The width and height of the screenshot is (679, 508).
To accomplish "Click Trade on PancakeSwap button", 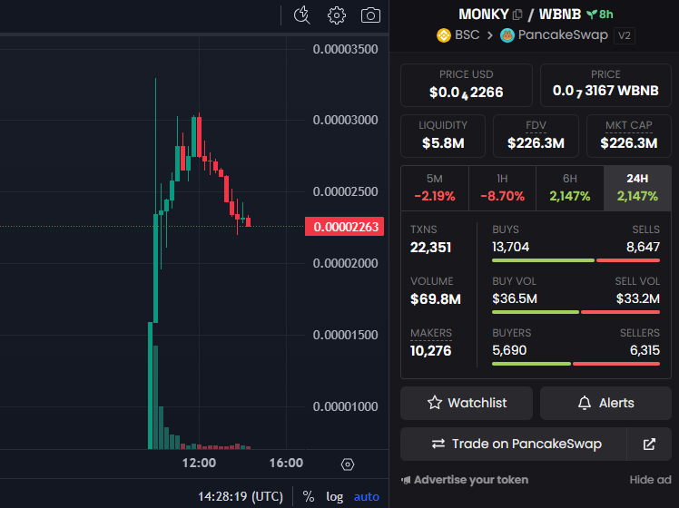I will pos(514,444).
